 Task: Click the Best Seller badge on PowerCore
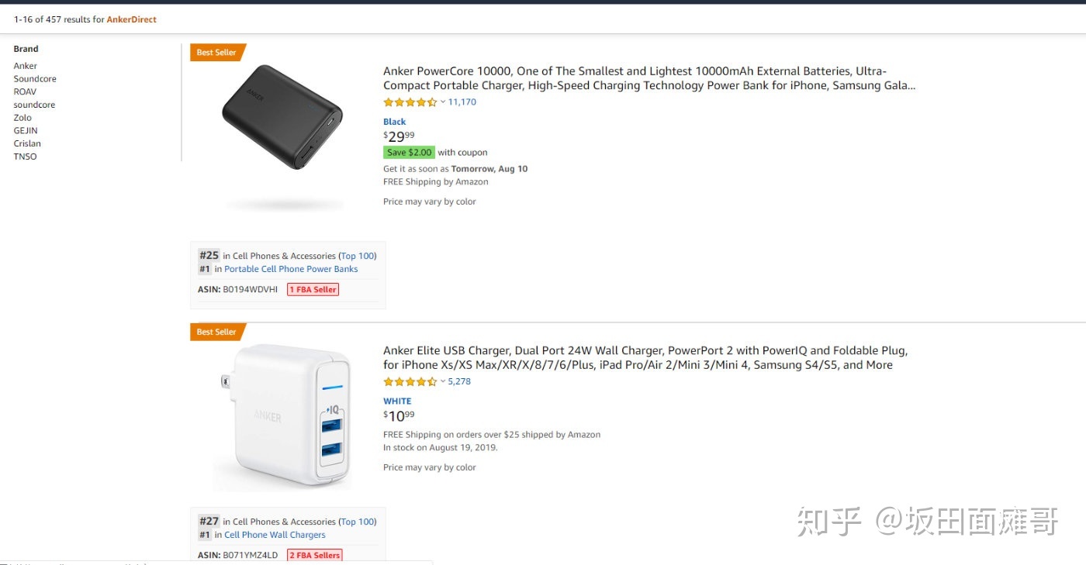[x=217, y=53]
